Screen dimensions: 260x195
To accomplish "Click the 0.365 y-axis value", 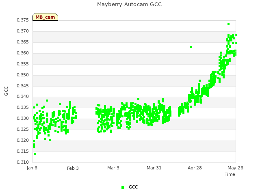I will (23, 42).
